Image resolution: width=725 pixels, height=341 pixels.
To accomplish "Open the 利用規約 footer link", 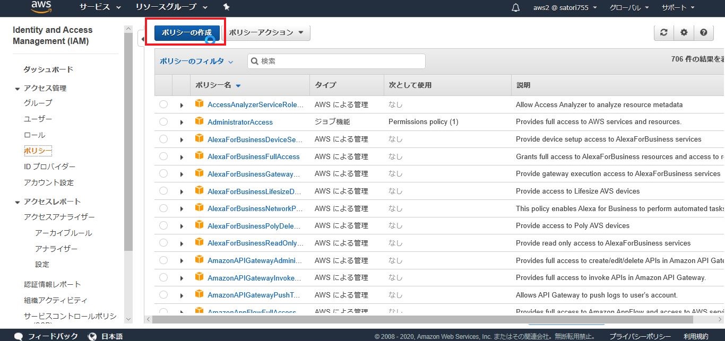I will (696, 336).
